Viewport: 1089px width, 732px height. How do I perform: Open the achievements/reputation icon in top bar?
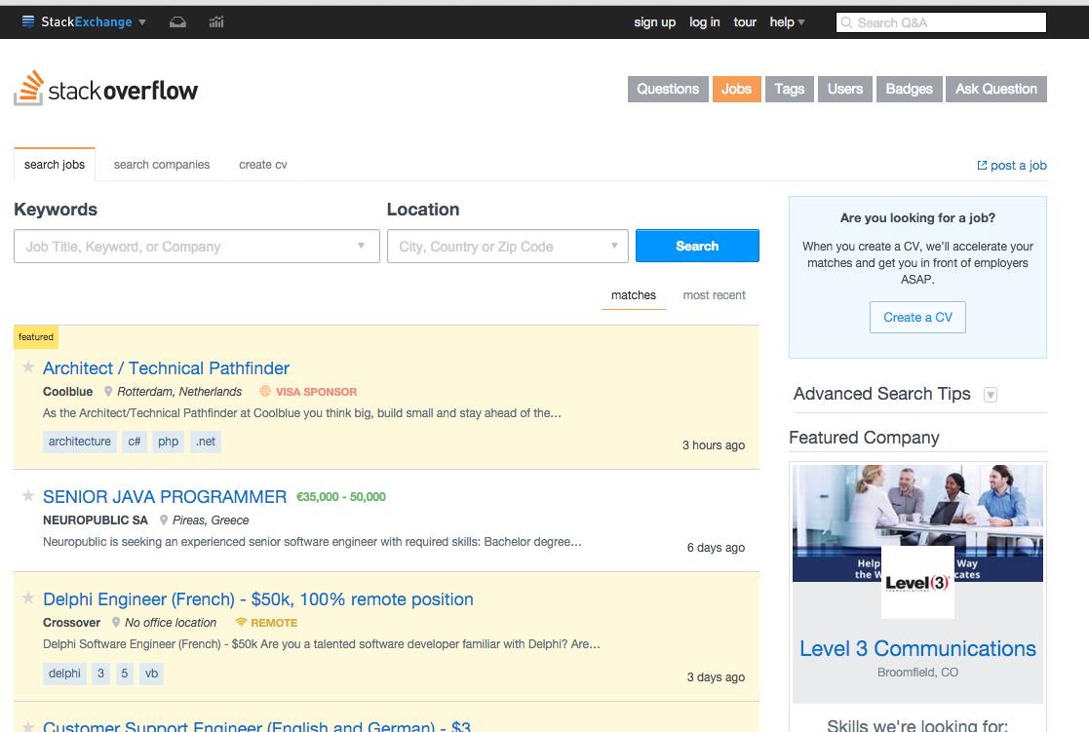tap(216, 22)
